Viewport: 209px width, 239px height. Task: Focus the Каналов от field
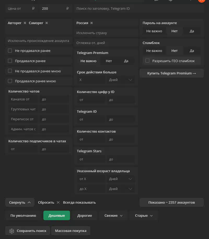(x=23, y=99)
